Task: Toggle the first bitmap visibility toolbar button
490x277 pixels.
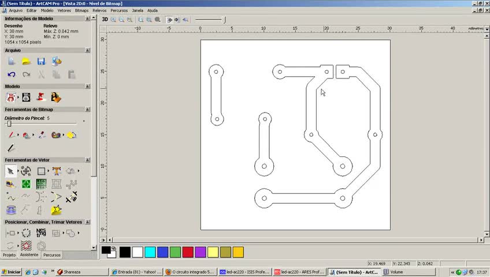Action: point(169,20)
